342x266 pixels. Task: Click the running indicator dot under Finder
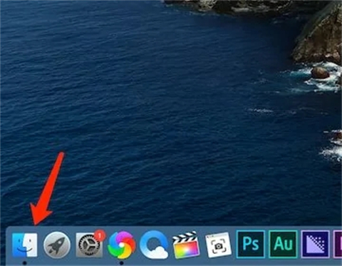(x=25, y=263)
